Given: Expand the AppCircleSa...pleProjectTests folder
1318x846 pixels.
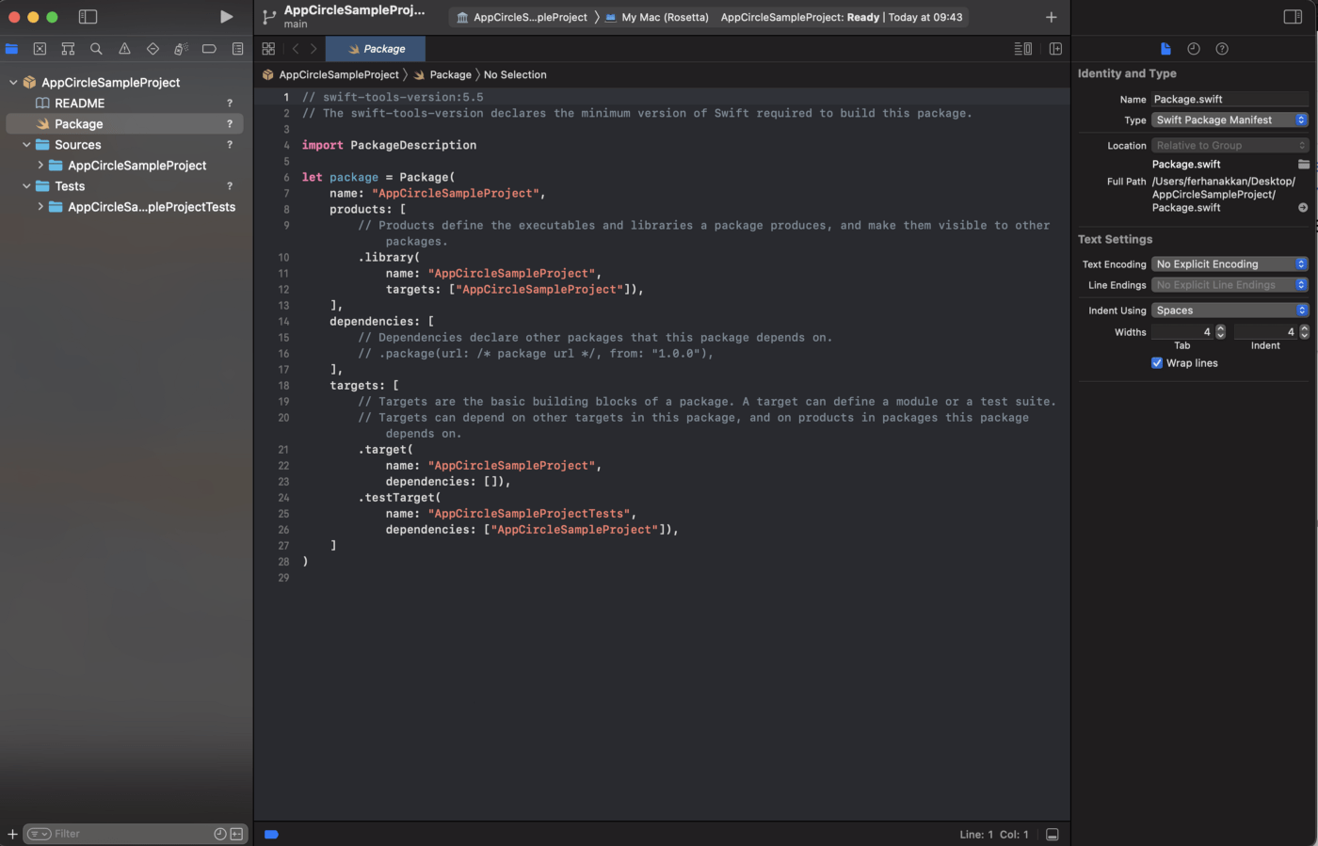Looking at the screenshot, I should 40,207.
